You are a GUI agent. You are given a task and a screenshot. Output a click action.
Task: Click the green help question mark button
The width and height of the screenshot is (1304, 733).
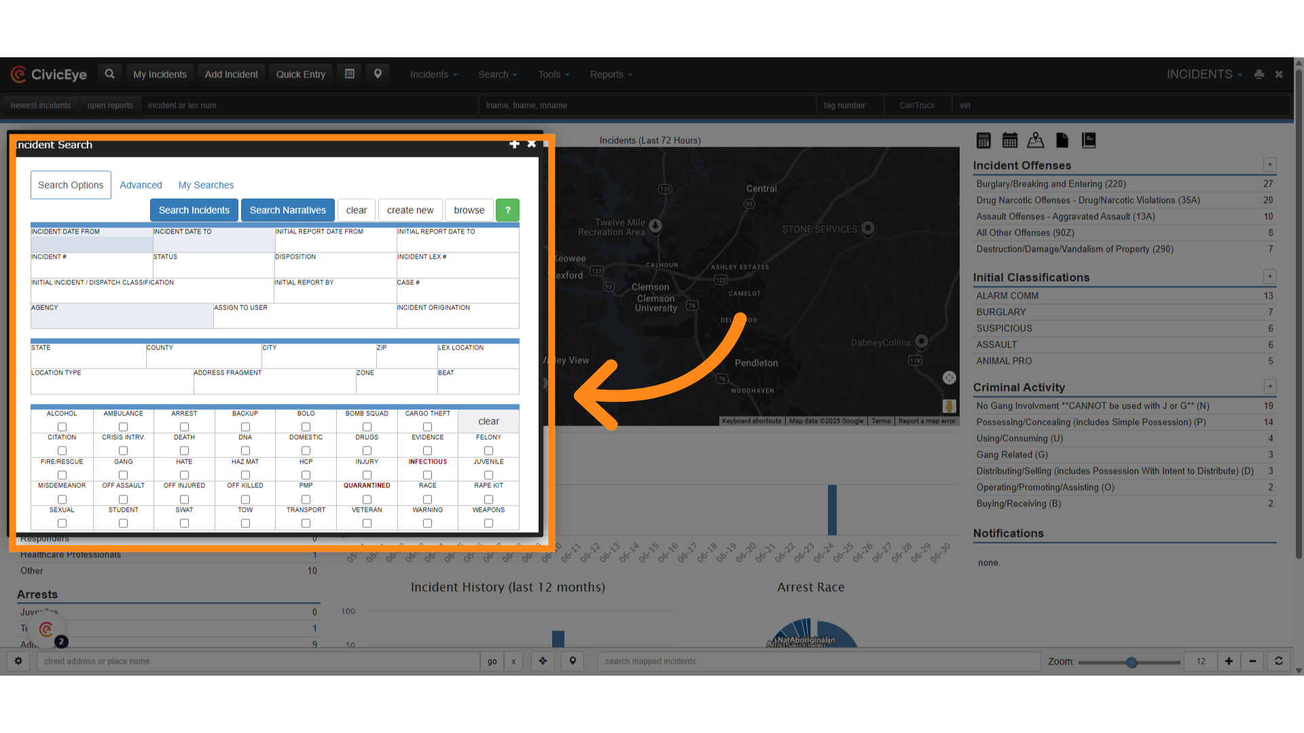507,210
